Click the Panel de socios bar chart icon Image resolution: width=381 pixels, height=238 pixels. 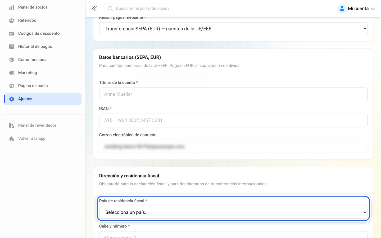[12, 7]
